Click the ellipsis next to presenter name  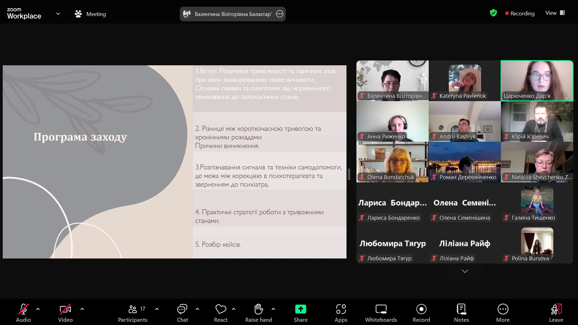280,14
